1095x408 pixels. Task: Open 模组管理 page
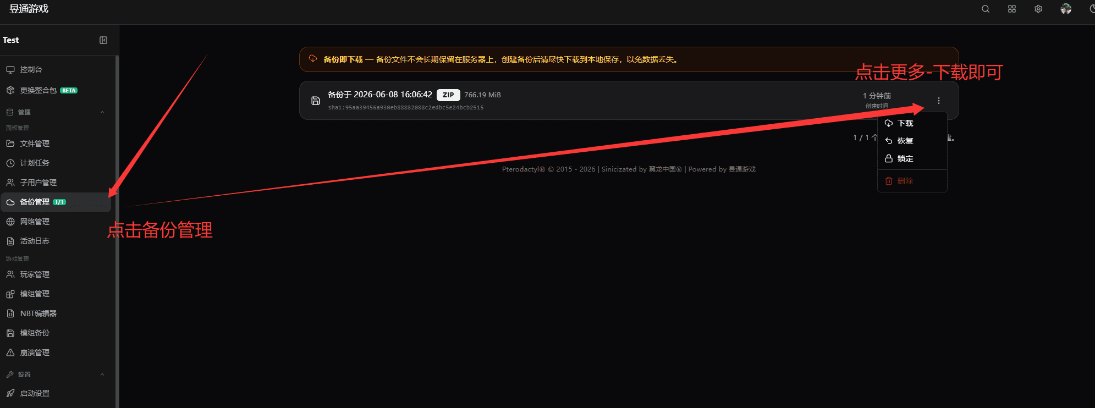tap(56, 294)
